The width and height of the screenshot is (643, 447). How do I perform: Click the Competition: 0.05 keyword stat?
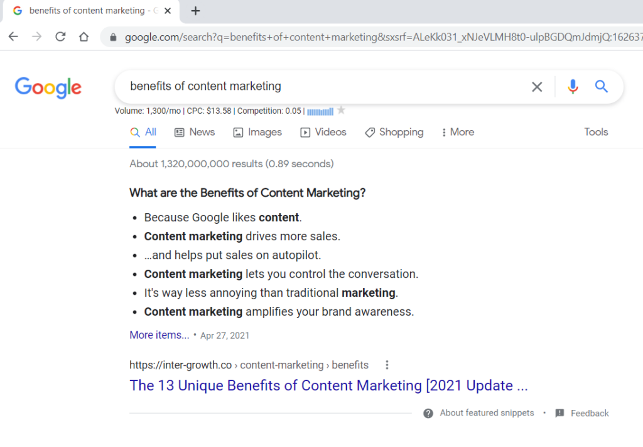[x=269, y=111]
